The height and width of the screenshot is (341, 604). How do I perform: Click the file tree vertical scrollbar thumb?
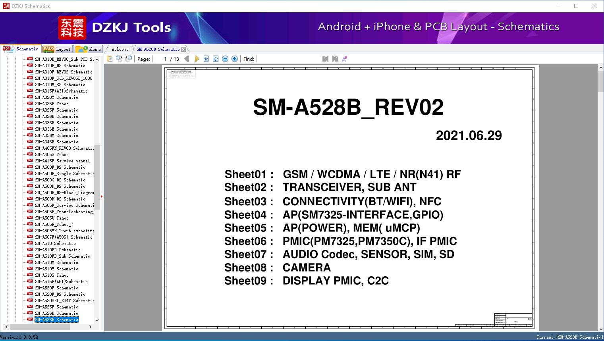tap(97, 177)
